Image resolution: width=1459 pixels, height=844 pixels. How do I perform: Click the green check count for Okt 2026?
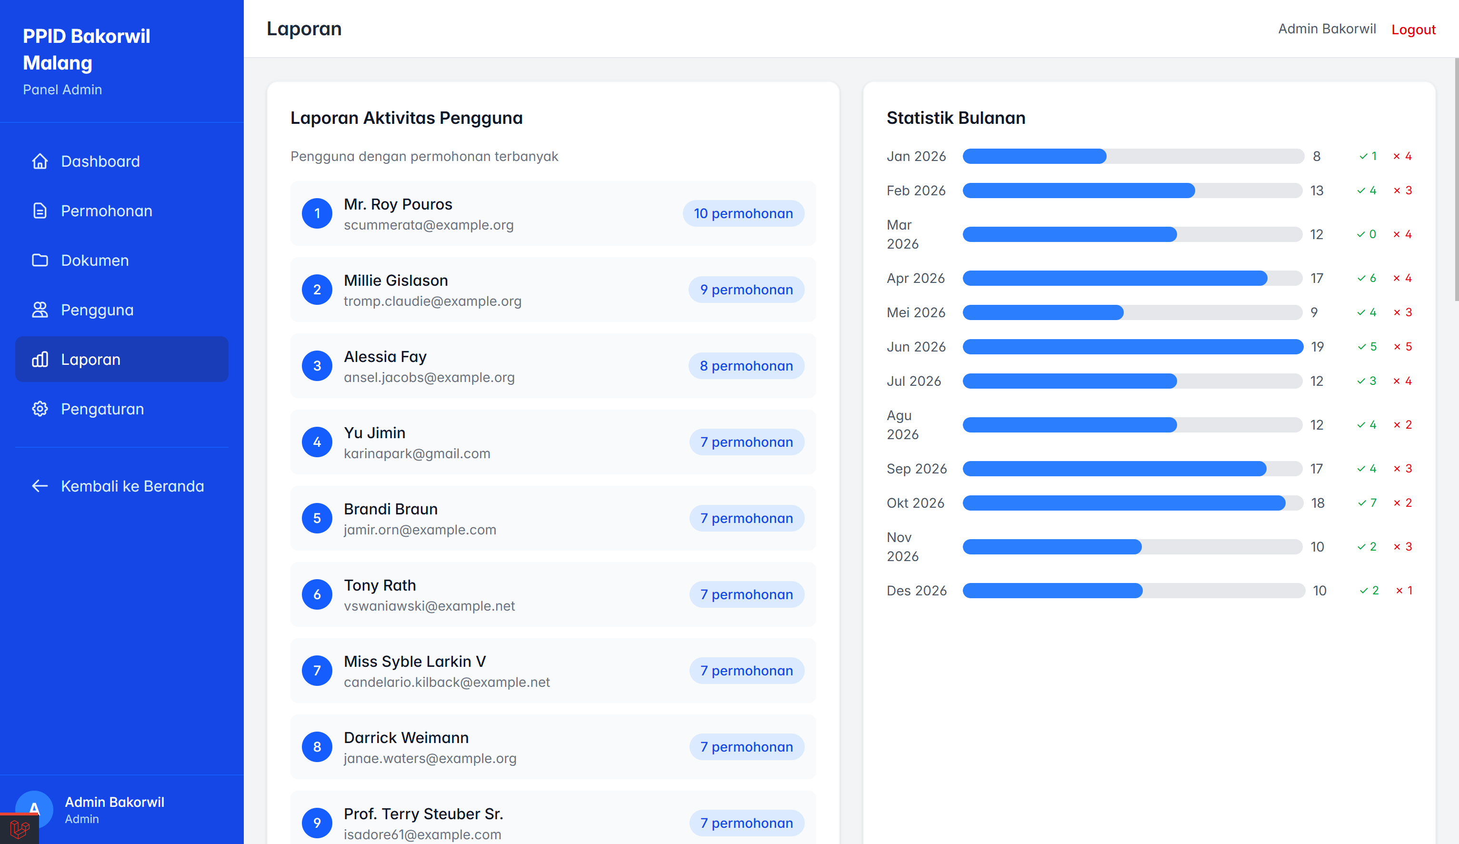(x=1367, y=503)
